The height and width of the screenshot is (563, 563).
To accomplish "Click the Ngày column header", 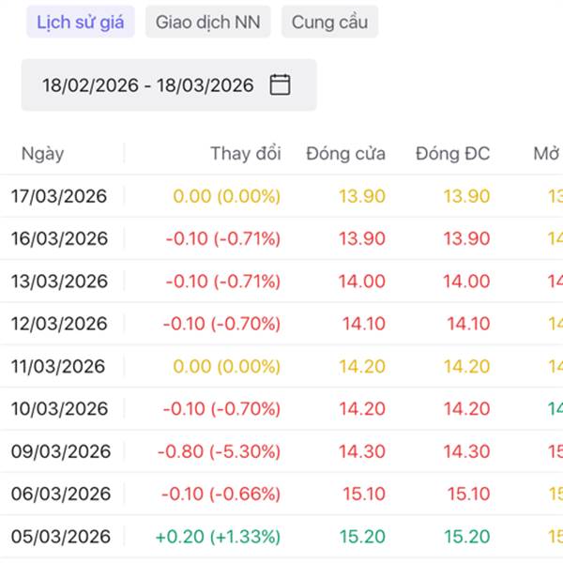I will 42,154.
